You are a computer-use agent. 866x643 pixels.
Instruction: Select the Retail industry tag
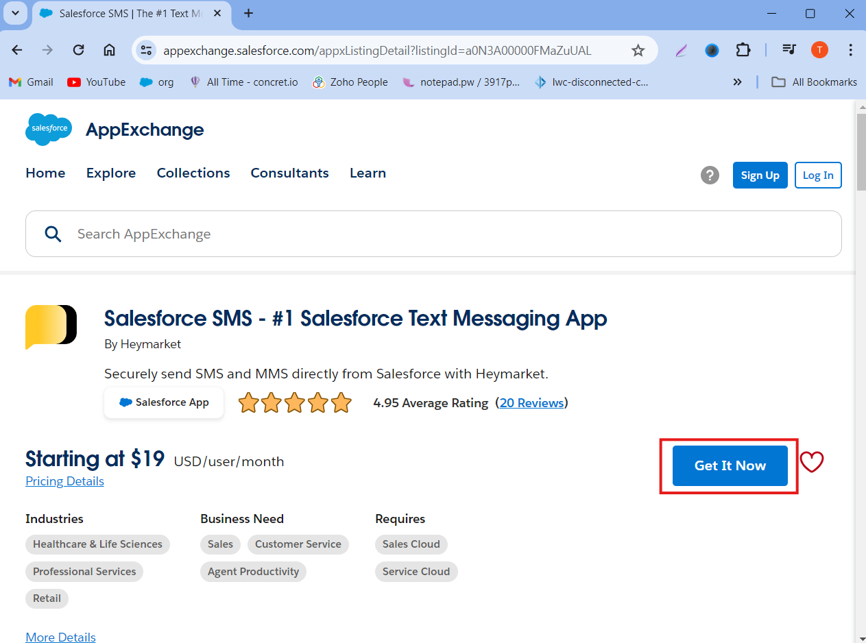[47, 598]
